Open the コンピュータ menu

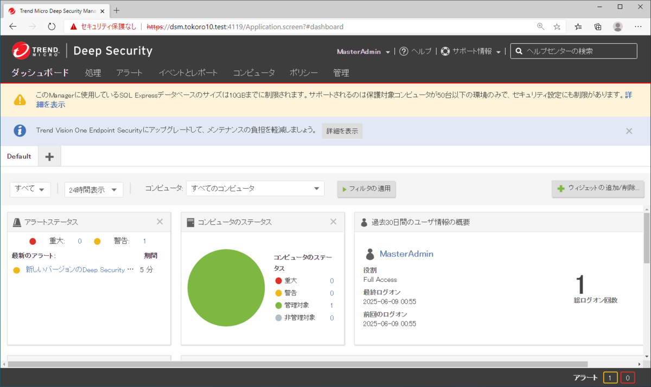[x=254, y=73]
